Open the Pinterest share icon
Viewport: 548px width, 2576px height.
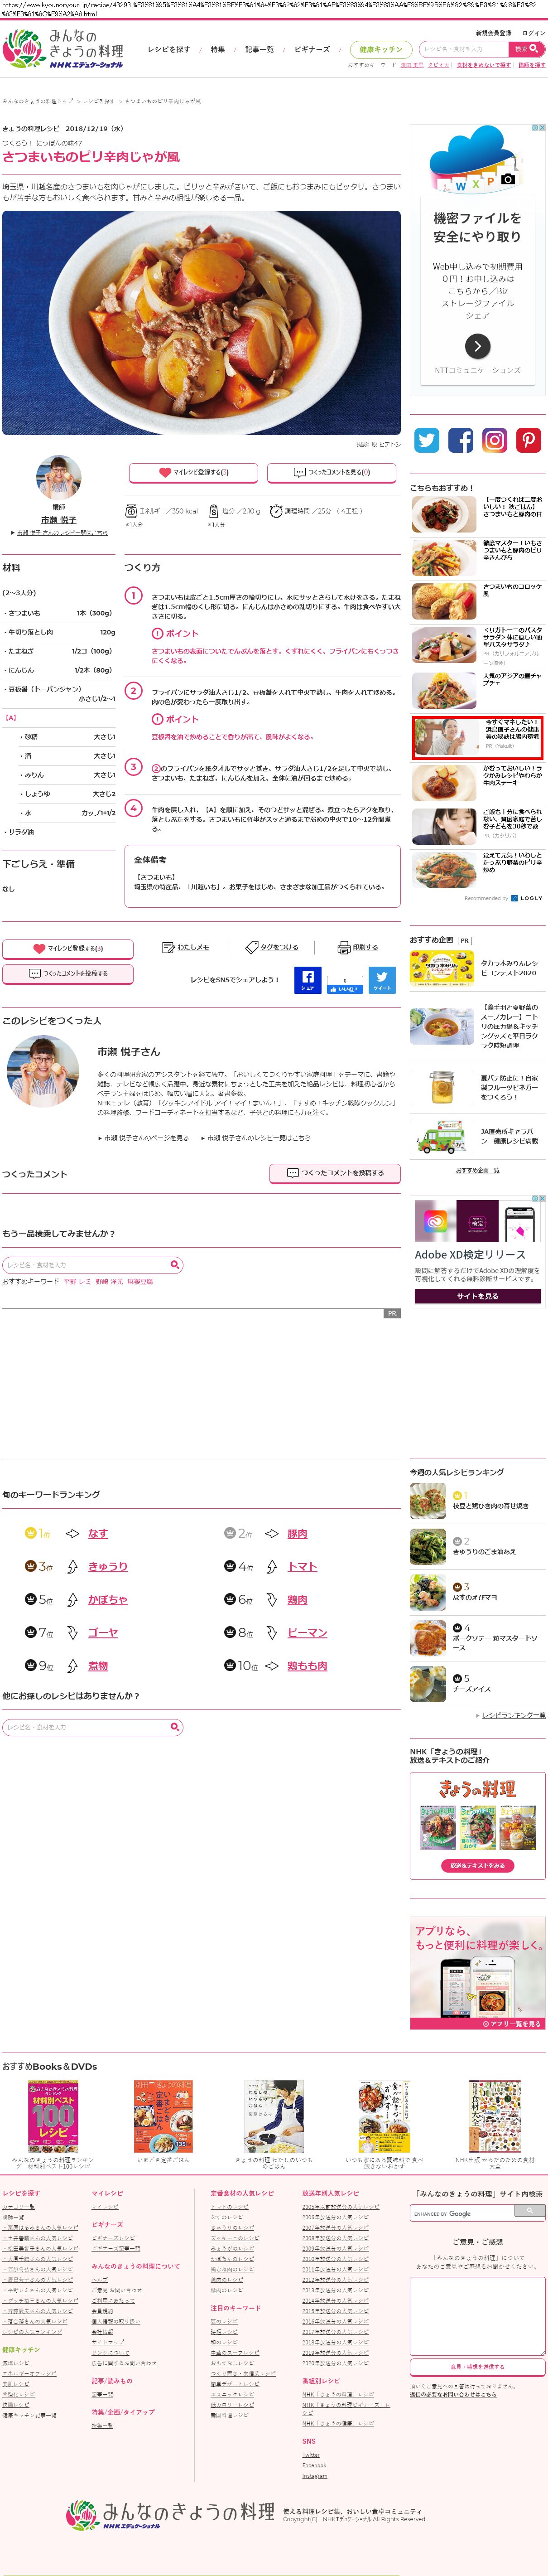tap(529, 440)
